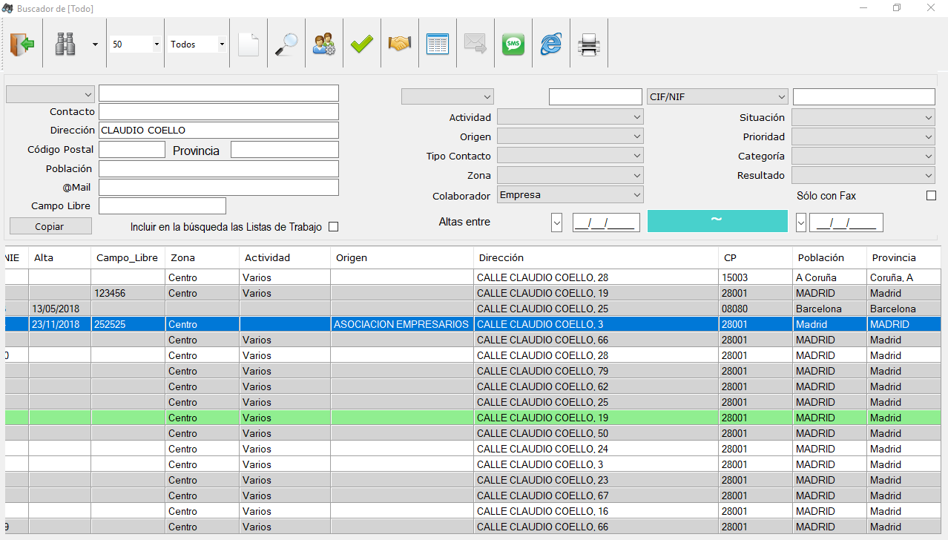Click the envelope with arrow mail icon

coord(475,45)
